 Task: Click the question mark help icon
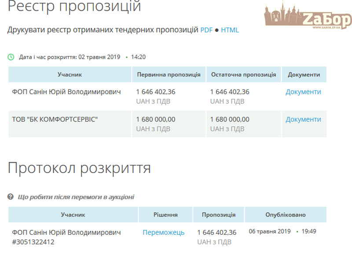[x=11, y=197]
